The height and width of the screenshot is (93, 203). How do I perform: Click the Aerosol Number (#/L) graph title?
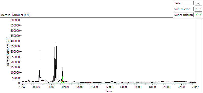(16, 15)
